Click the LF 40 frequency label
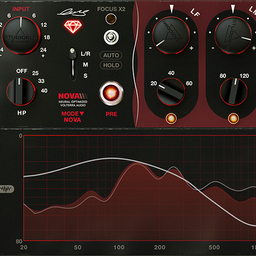256x256 pixels. (171, 73)
